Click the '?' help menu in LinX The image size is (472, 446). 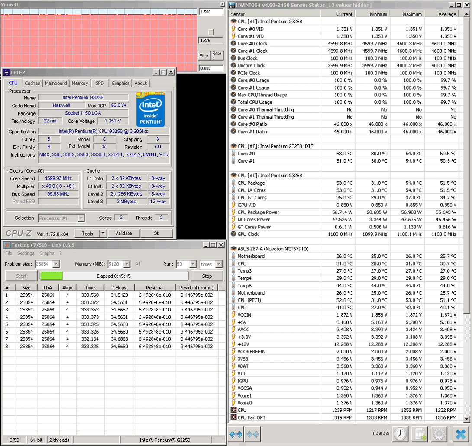click(x=60, y=253)
